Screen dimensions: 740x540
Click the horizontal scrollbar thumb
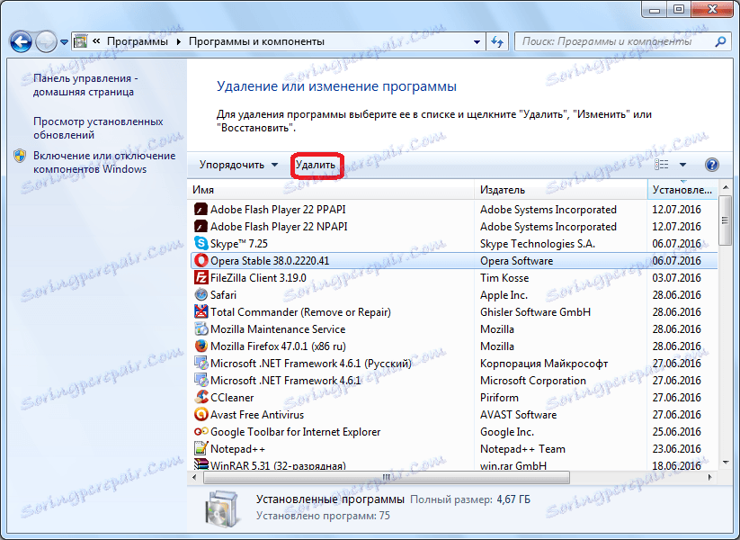coord(387,477)
